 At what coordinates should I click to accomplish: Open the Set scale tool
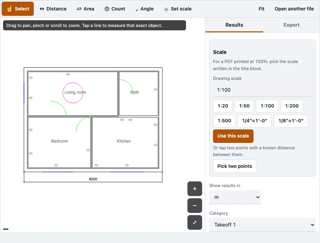[178, 9]
